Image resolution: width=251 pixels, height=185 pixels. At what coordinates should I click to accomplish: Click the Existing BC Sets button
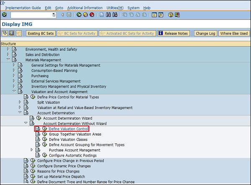pos(40,34)
